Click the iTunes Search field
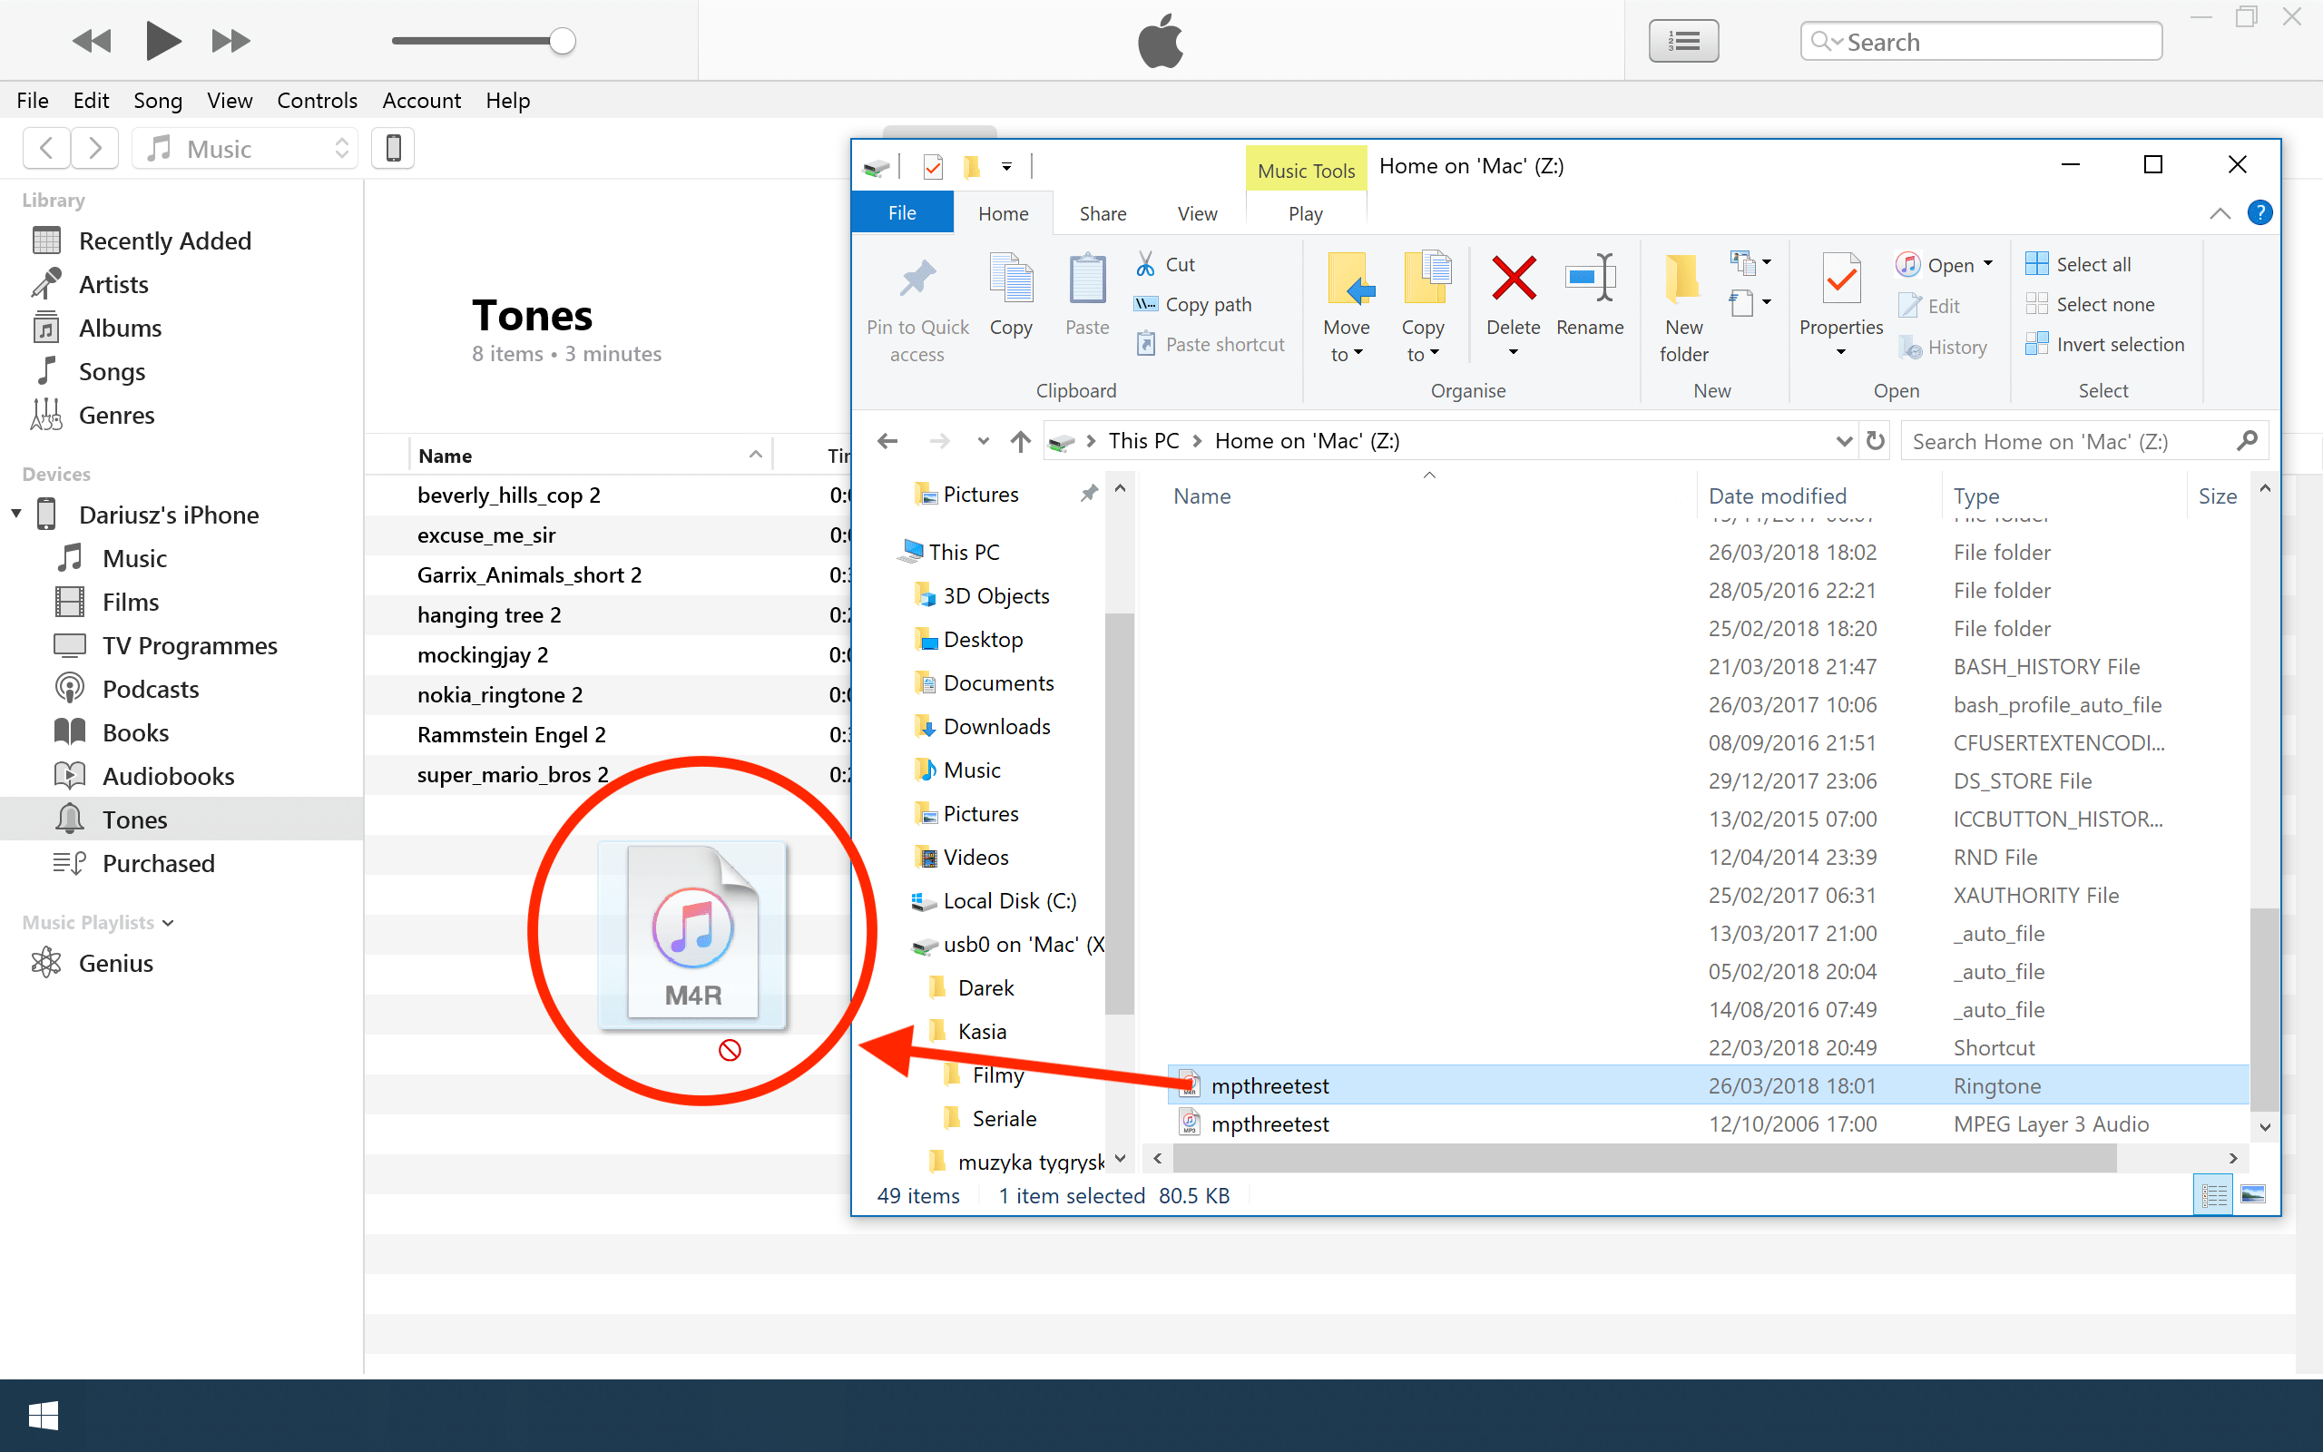 pos(1981,42)
